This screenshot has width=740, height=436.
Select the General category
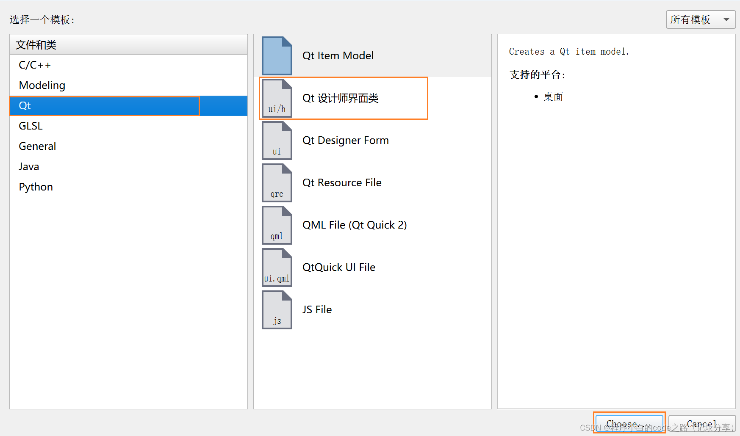[x=128, y=146]
